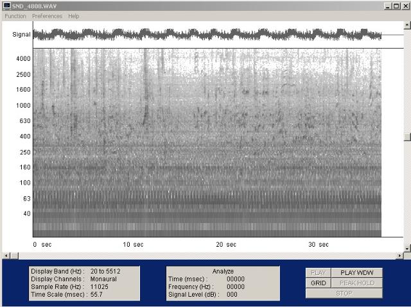Screen dimensions: 411x307
Task: Click the horizontal scrollbar left arrow
Action: [4, 256]
